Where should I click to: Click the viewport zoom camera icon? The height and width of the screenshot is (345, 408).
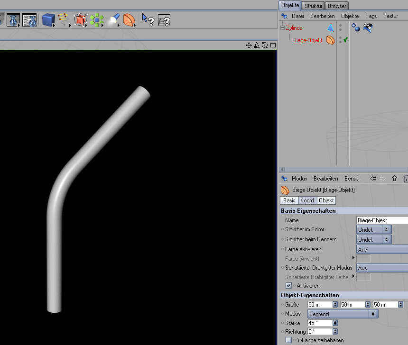[257, 45]
